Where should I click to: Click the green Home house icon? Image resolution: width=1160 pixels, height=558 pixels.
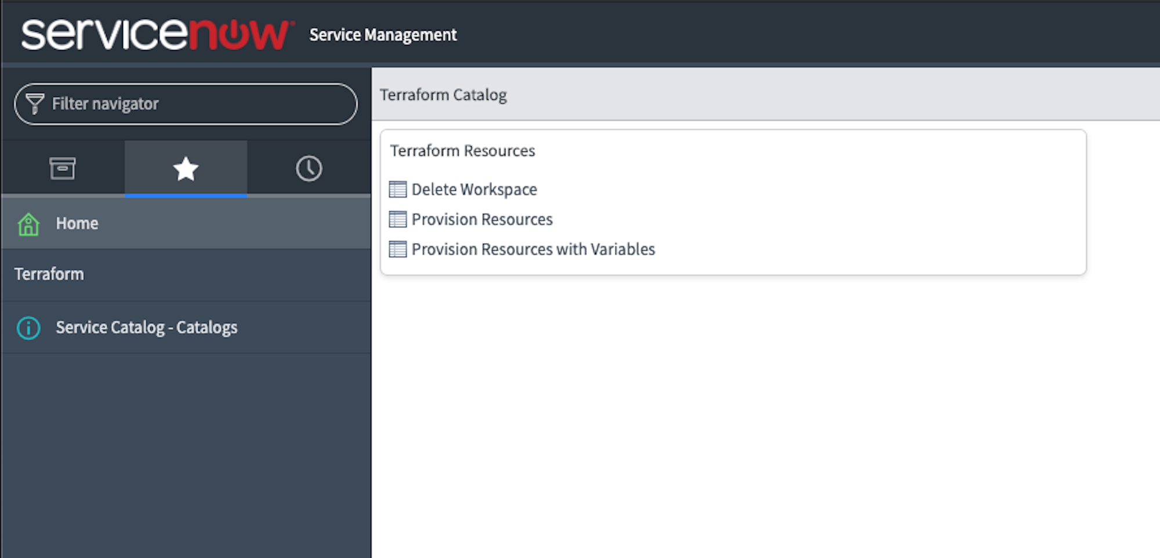(28, 223)
